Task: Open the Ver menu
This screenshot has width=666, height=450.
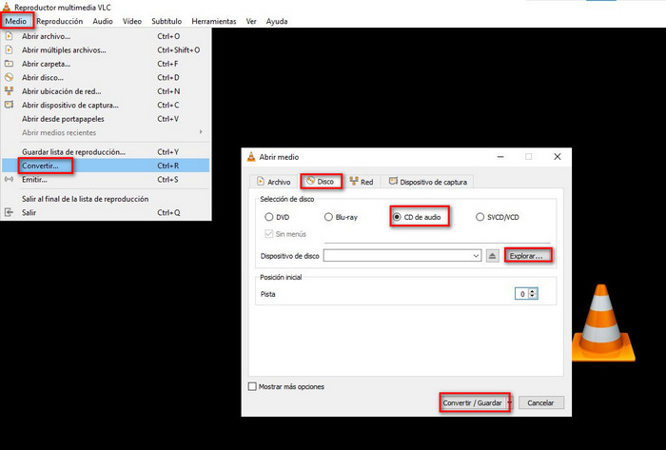Action: click(x=251, y=21)
